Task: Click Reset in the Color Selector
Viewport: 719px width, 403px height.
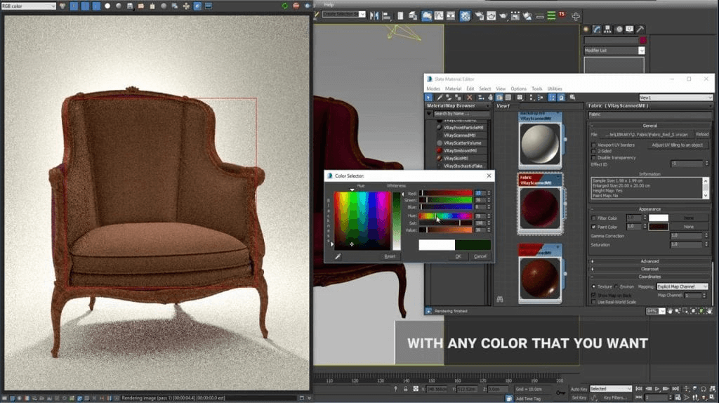Action: pyautogui.click(x=390, y=256)
